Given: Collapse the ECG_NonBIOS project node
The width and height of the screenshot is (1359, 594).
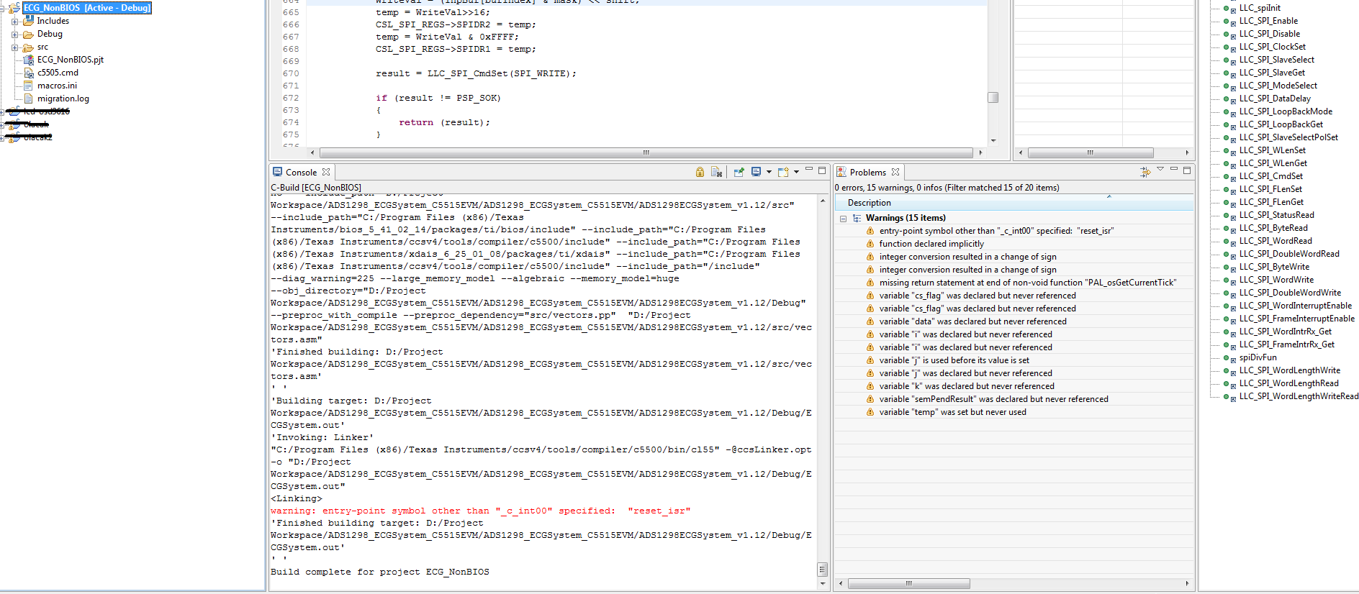Looking at the screenshot, I should pyautogui.click(x=3, y=9).
